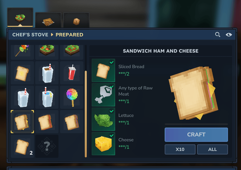Viewport: 241px width, 170px height.
Task: Select the salad category tab
Action: pyautogui.click(x=20, y=17)
